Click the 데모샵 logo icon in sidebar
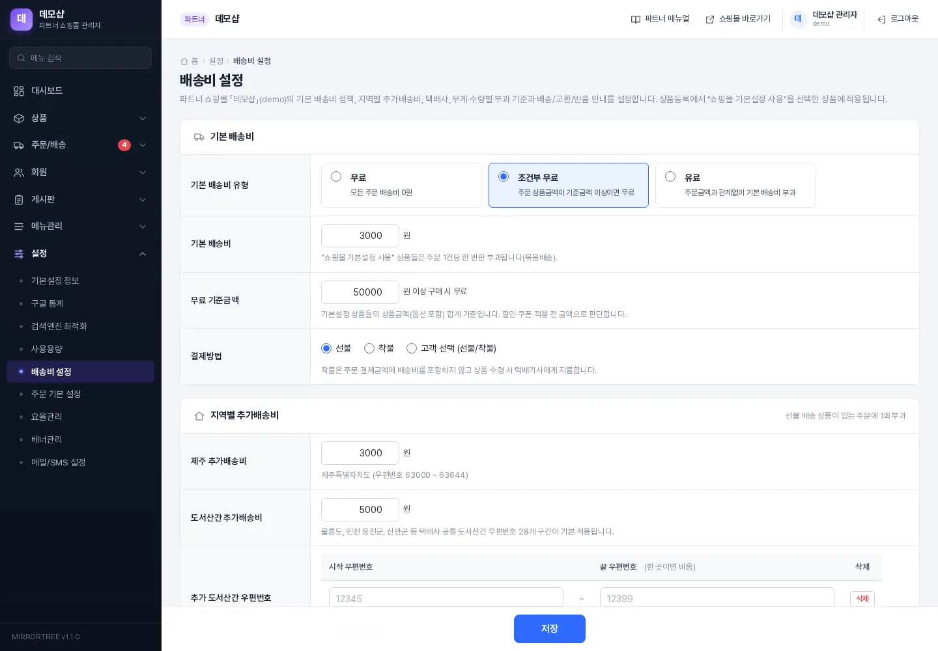 tap(21, 19)
